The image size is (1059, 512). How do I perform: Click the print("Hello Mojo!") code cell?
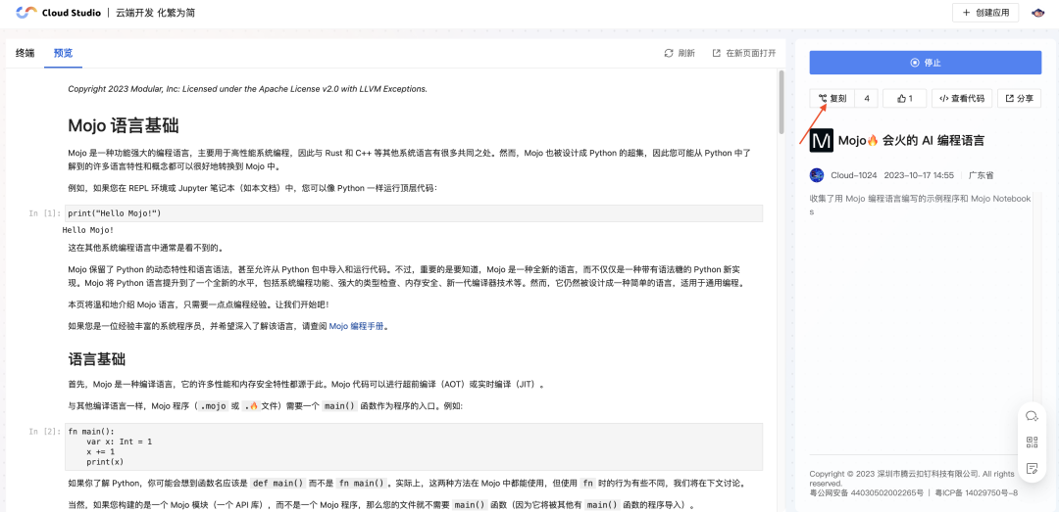[414, 213]
